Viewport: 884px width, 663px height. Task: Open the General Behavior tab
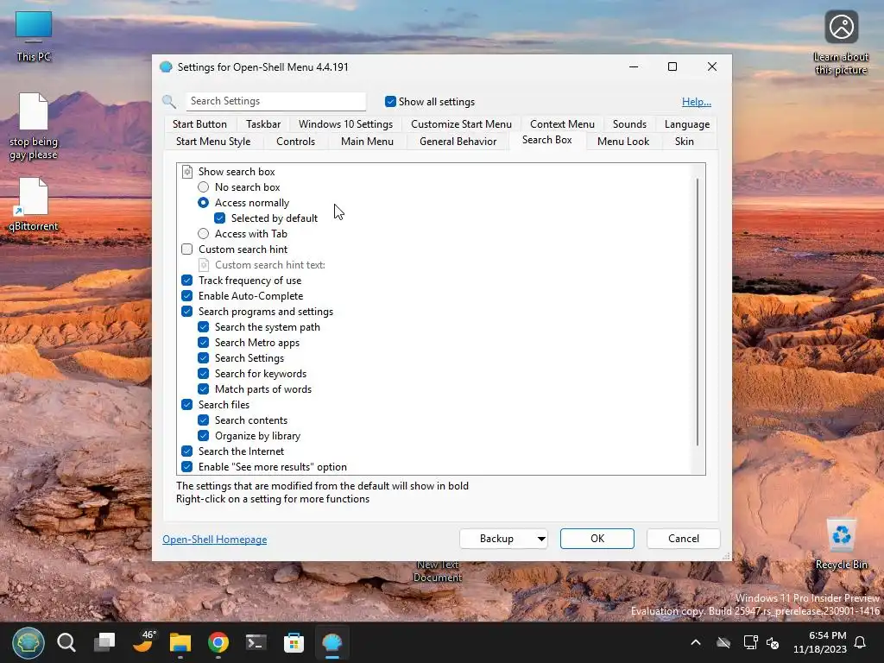pyautogui.click(x=458, y=142)
